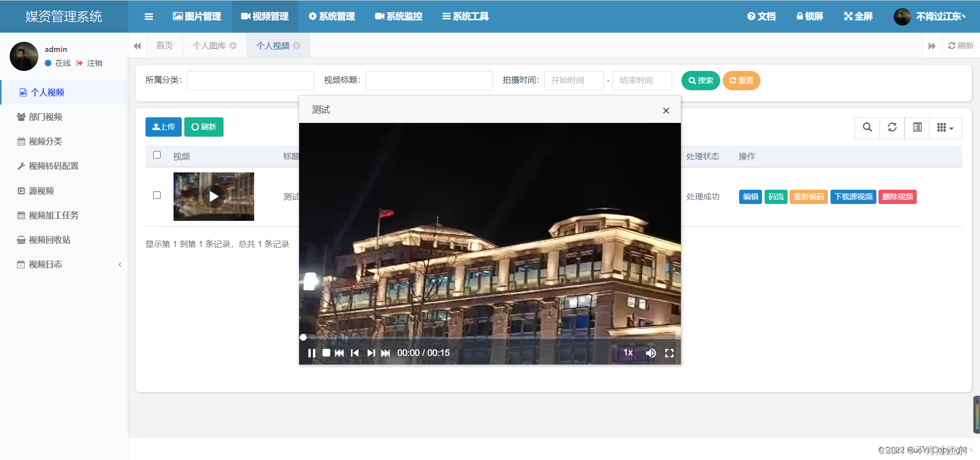Enter fullscreen using the 全屏 icon
980x460 pixels.
tap(857, 16)
